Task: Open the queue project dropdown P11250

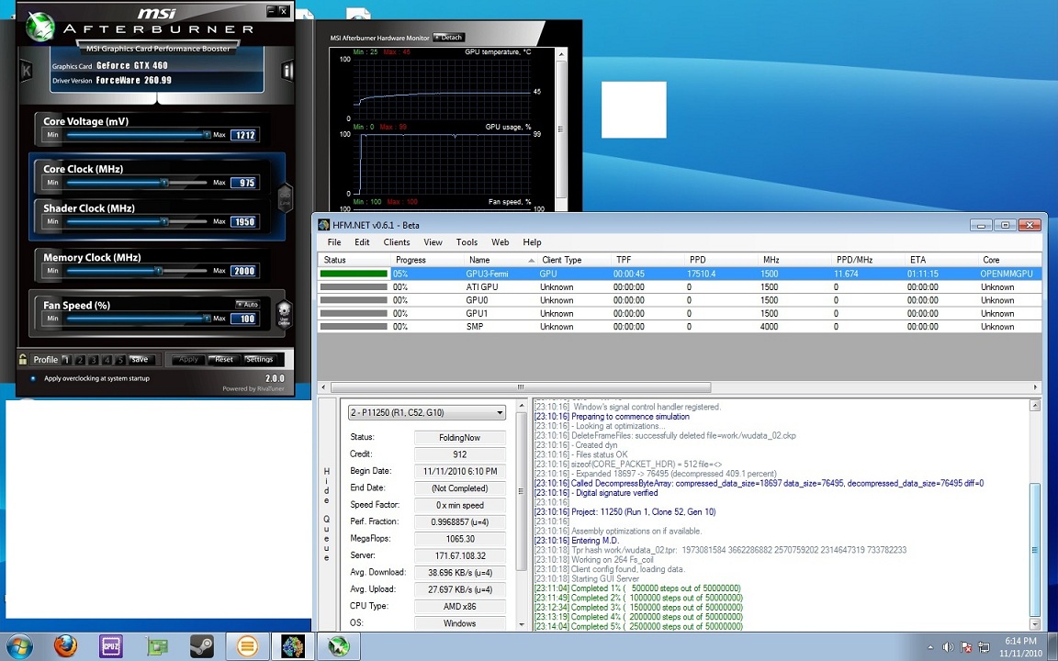Action: pyautogui.click(x=427, y=413)
